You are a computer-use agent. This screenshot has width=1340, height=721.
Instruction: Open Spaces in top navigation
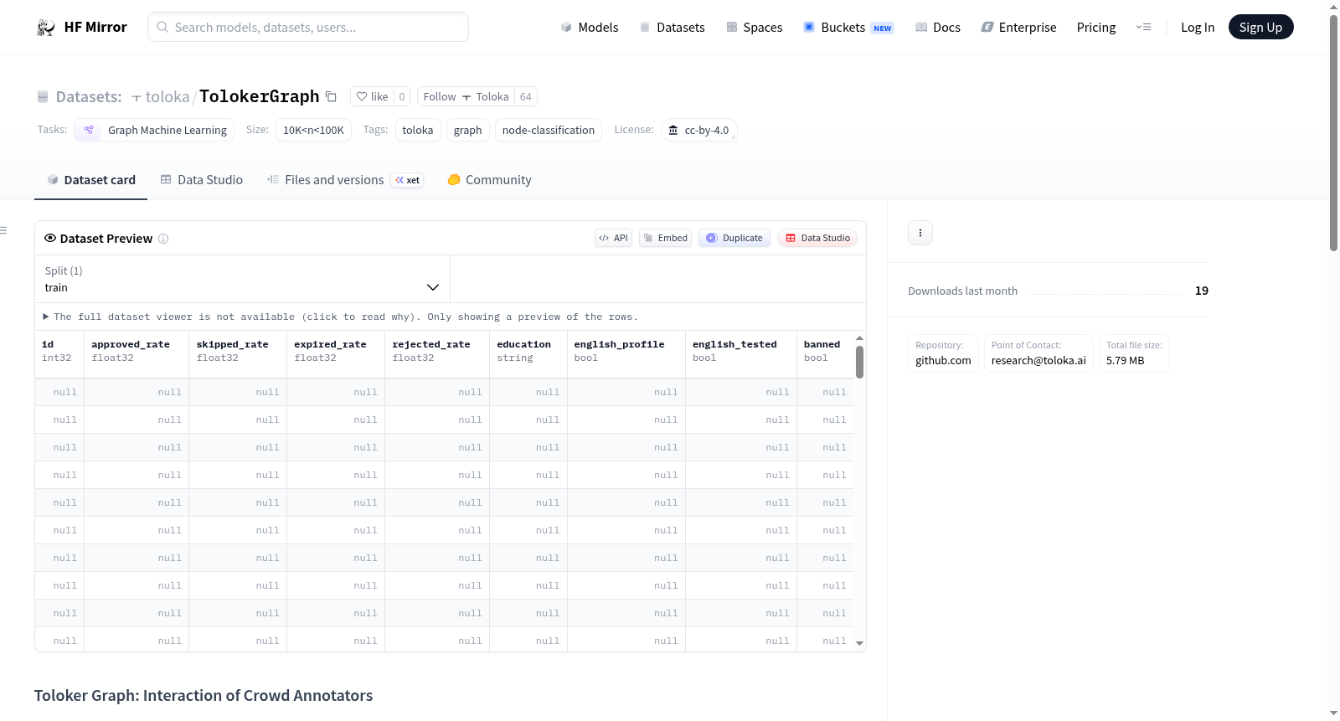754,28
